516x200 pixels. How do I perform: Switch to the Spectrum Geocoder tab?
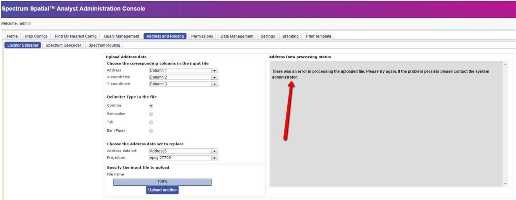click(x=63, y=45)
